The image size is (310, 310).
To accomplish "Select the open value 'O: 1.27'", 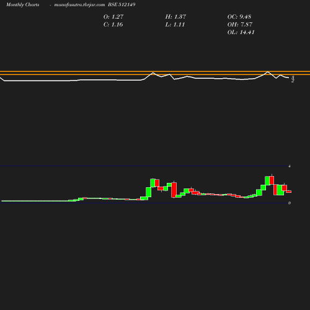I will click(x=113, y=17).
